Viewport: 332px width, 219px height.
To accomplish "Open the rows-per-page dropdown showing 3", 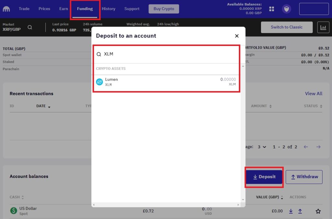I will pyautogui.click(x=262, y=147).
